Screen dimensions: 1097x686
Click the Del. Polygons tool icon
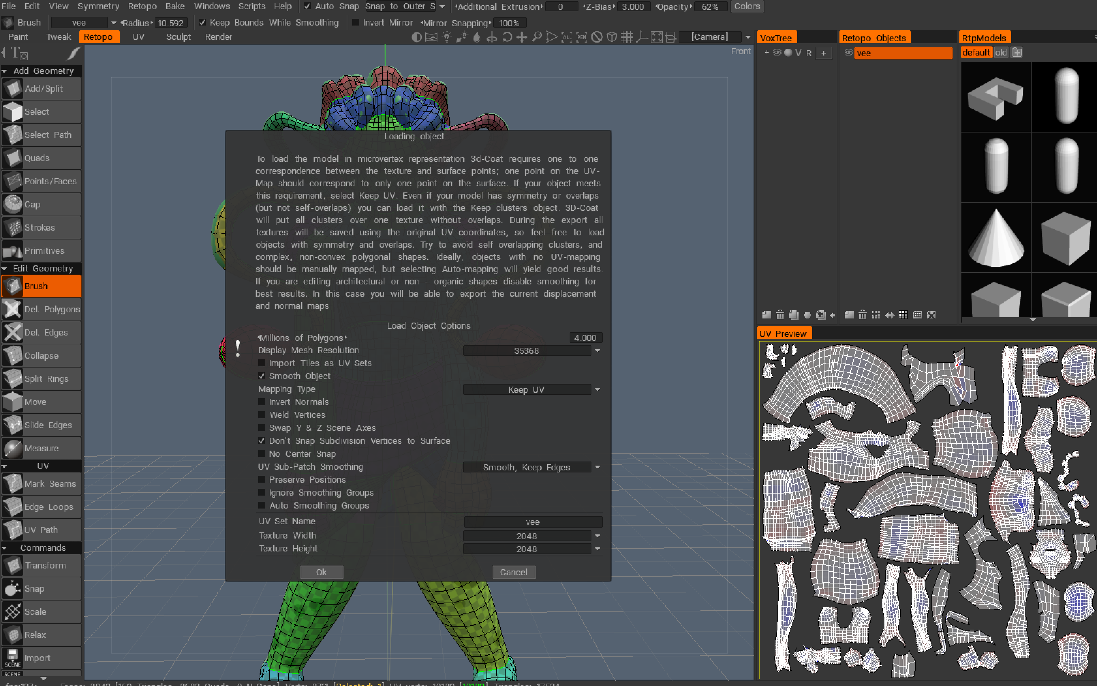(12, 309)
